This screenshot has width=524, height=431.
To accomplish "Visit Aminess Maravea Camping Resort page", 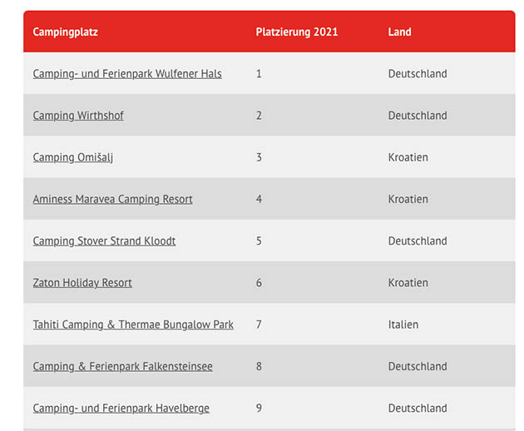I will pyautogui.click(x=112, y=199).
